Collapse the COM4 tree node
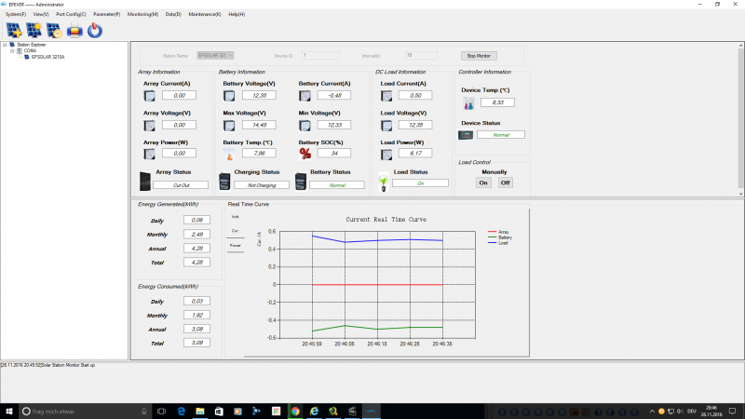 [x=12, y=51]
